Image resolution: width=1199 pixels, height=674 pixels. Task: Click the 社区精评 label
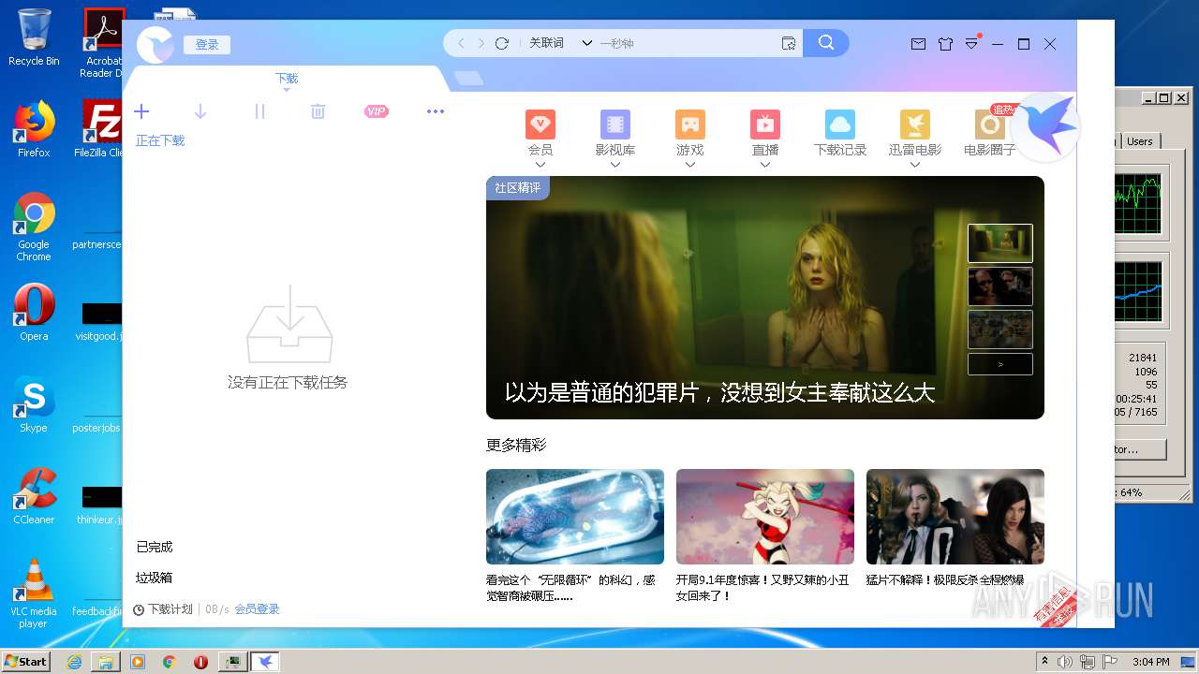pyautogui.click(x=518, y=188)
